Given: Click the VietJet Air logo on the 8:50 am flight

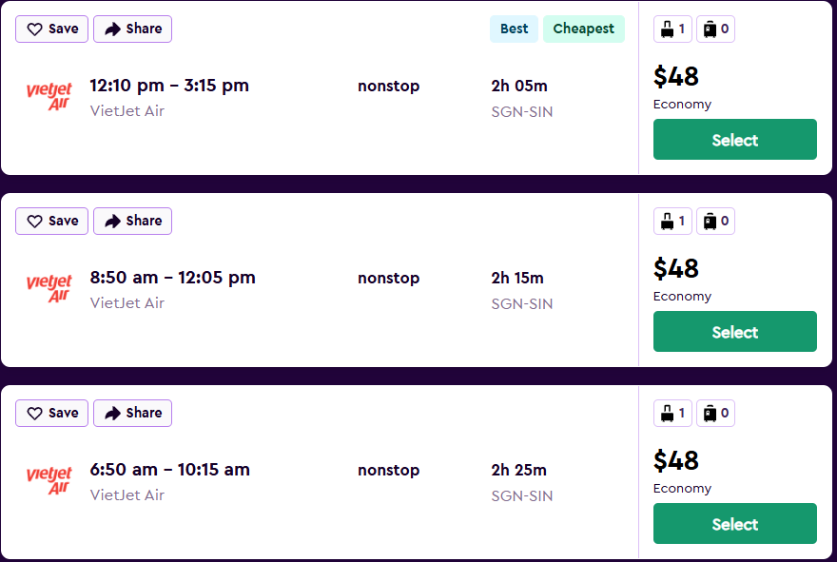Looking at the screenshot, I should 49,288.
